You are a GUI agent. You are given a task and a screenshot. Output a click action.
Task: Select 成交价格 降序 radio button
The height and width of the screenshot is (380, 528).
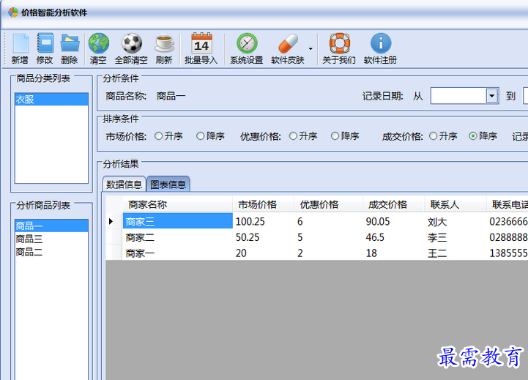tap(473, 136)
